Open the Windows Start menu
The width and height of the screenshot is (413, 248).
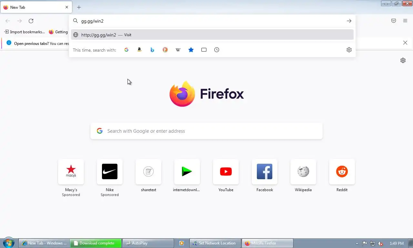click(8, 243)
